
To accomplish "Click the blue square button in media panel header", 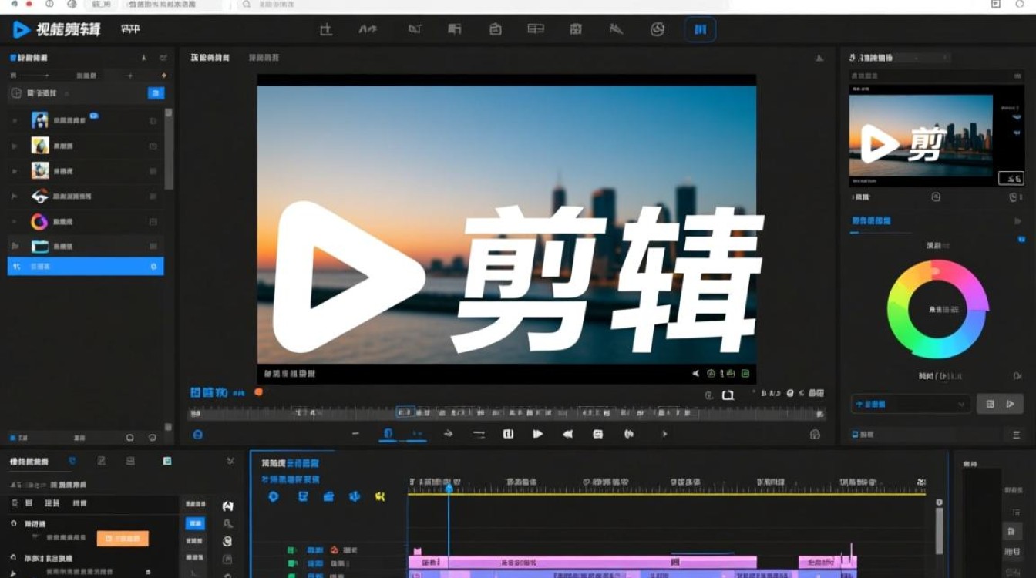I will pyautogui.click(x=156, y=93).
